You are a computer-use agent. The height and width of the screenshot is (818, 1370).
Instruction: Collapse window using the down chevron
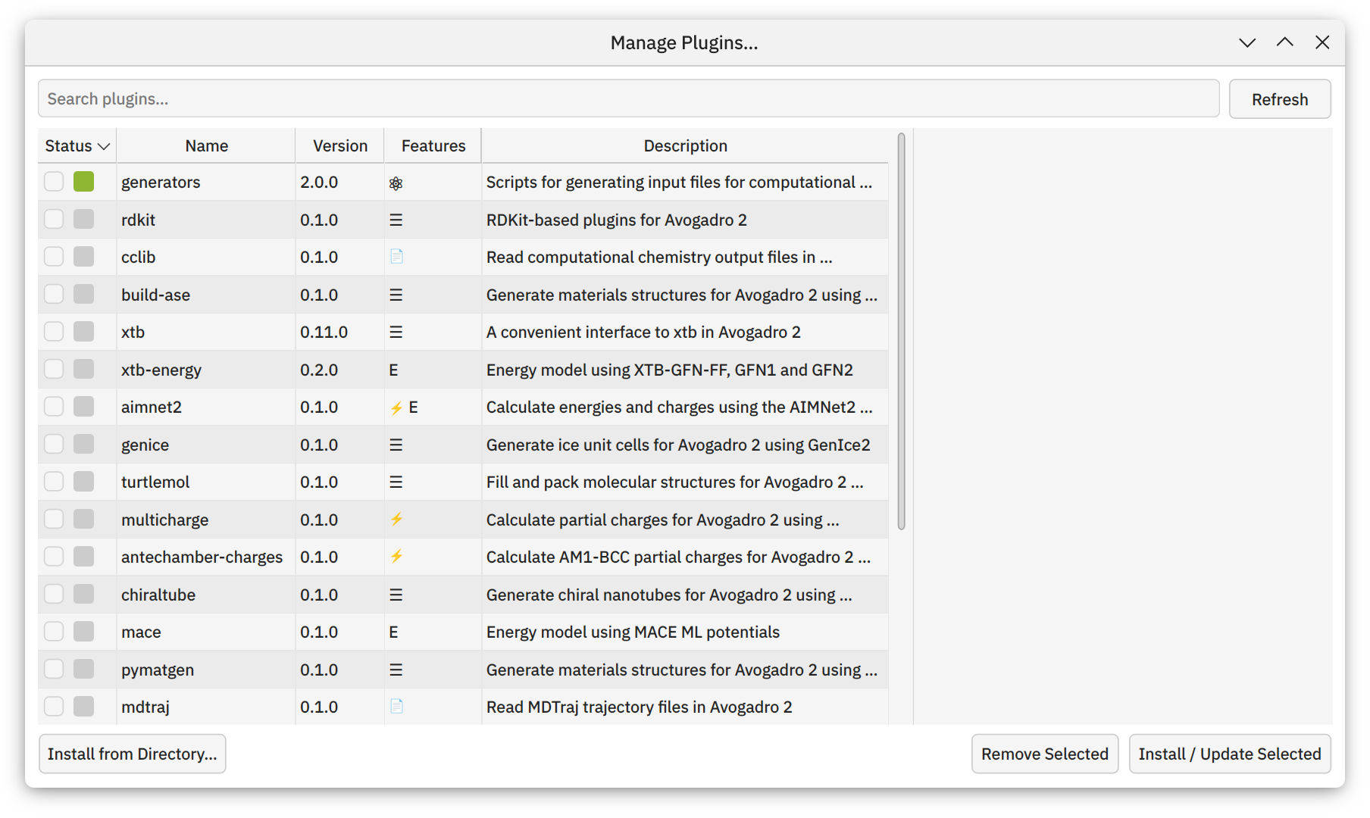(1247, 42)
